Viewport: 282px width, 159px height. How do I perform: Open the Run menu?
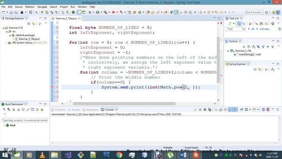[73, 7]
